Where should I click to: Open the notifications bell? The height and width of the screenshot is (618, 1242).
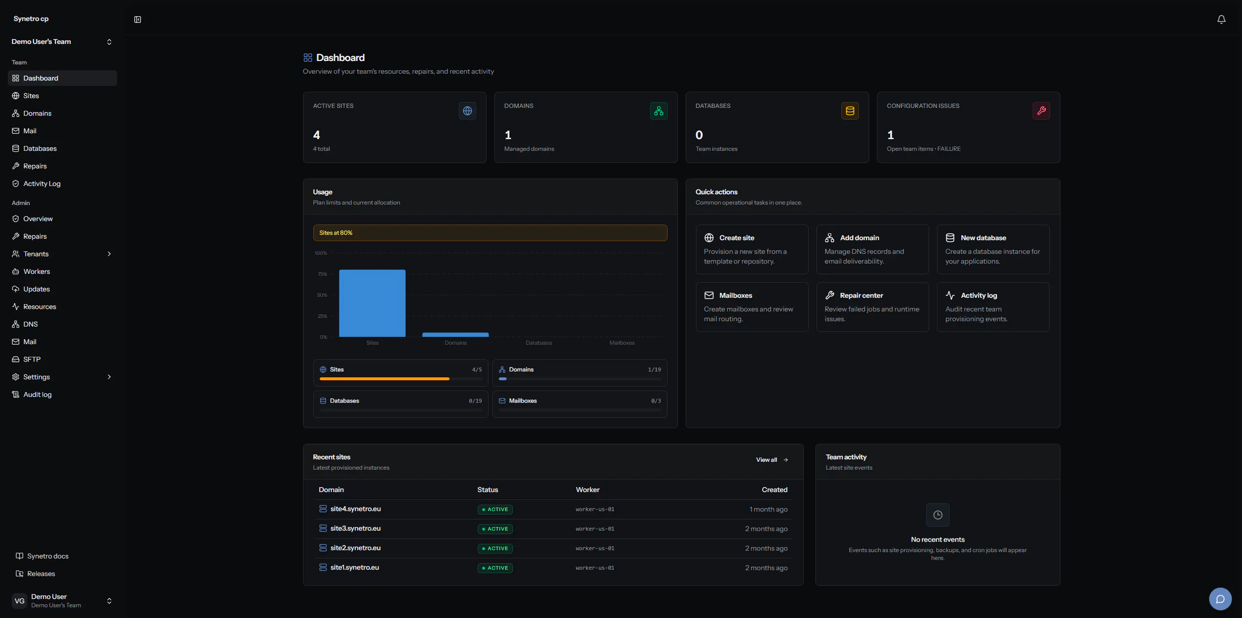click(x=1221, y=20)
